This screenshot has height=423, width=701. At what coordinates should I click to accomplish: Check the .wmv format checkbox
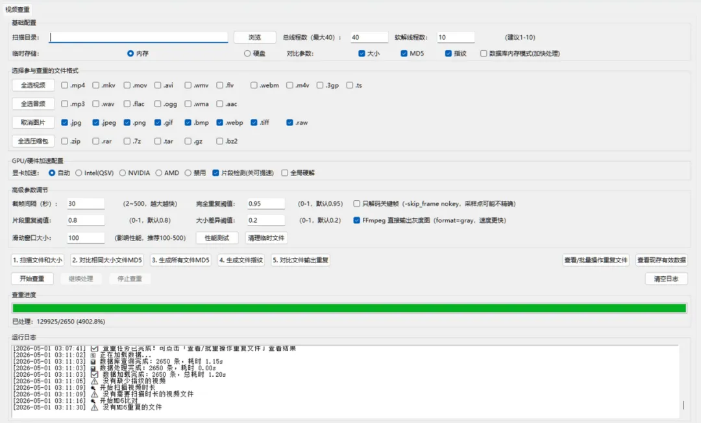(x=188, y=85)
